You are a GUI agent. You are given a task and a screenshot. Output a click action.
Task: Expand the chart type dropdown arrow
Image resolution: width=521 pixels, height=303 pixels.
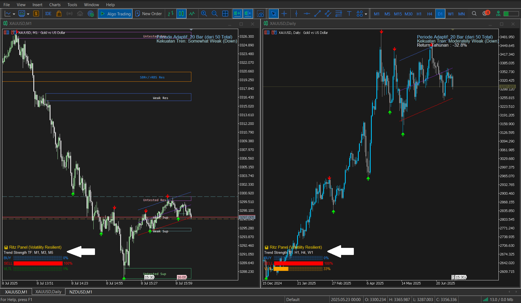pos(14,14)
